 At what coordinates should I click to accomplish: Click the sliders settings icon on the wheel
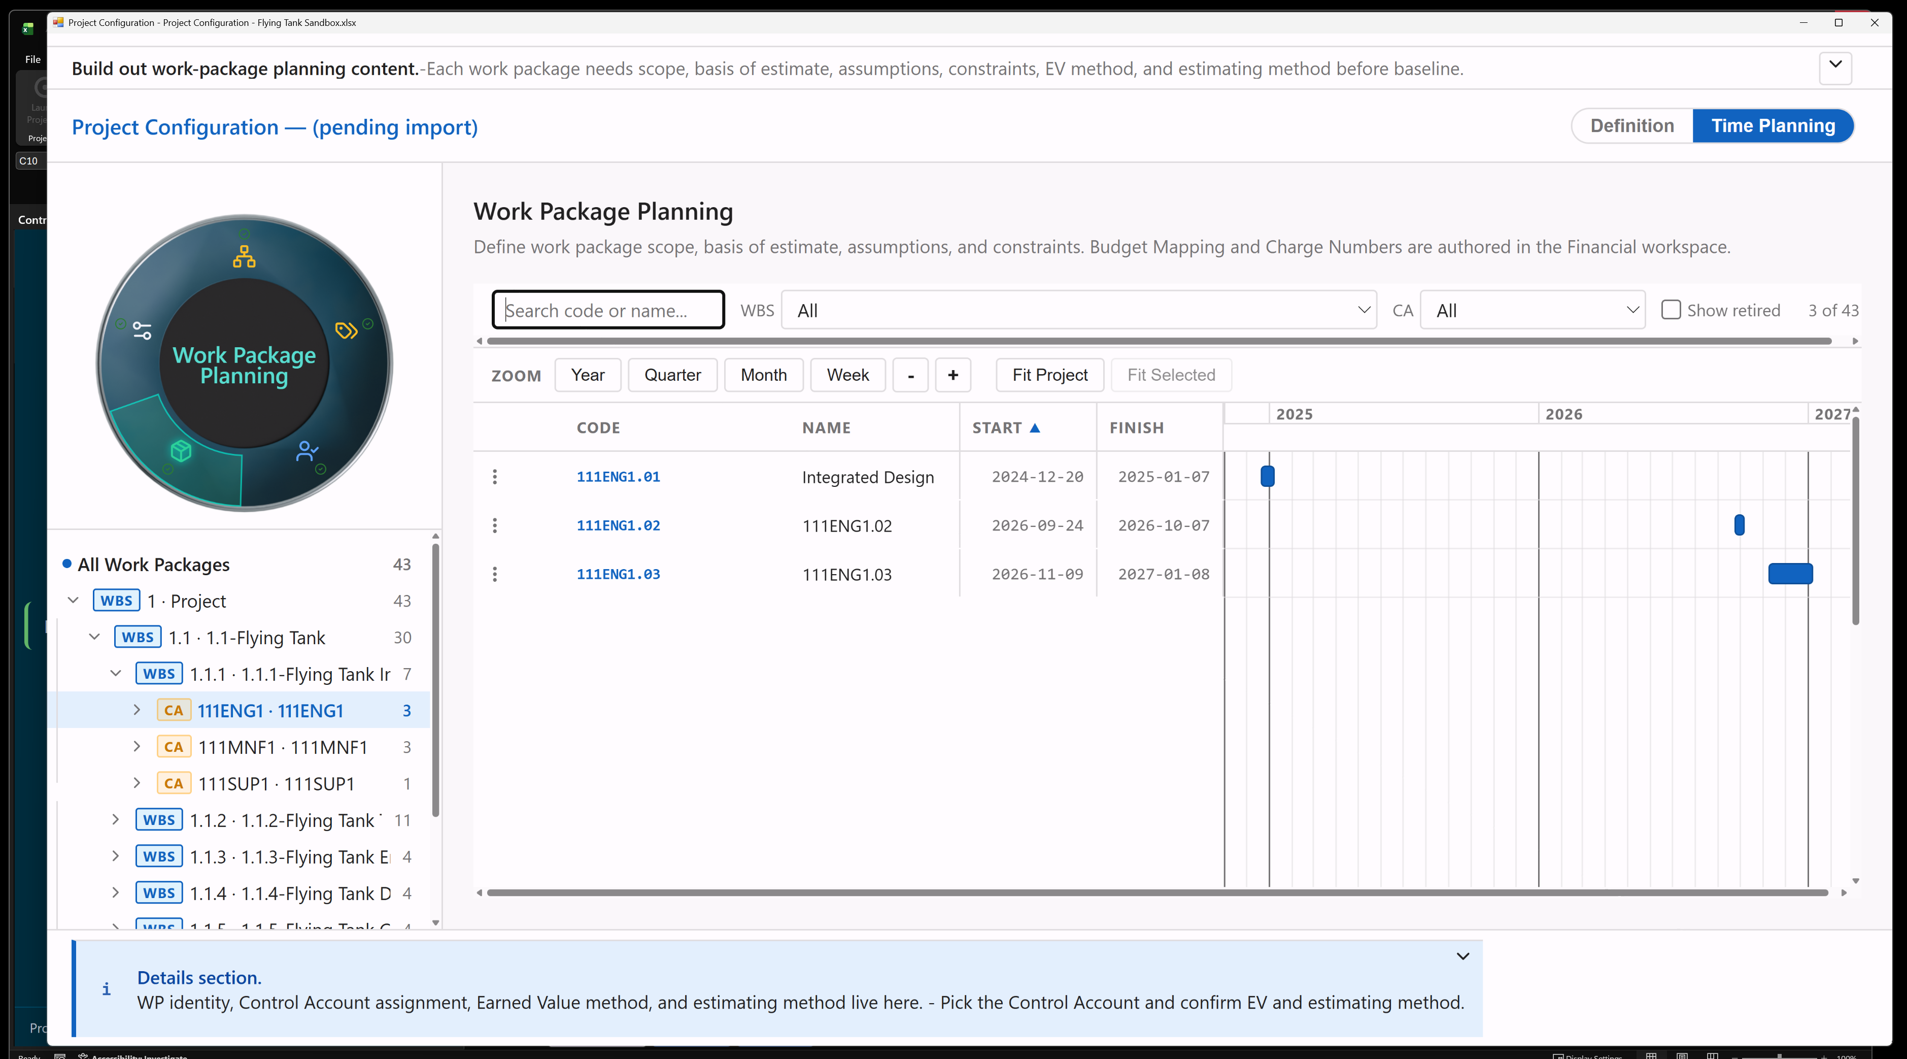(x=142, y=330)
